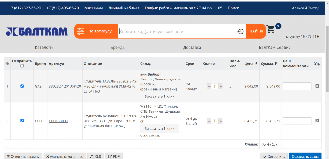Open the Доставка menu
The image size is (329, 159).
point(192,47)
